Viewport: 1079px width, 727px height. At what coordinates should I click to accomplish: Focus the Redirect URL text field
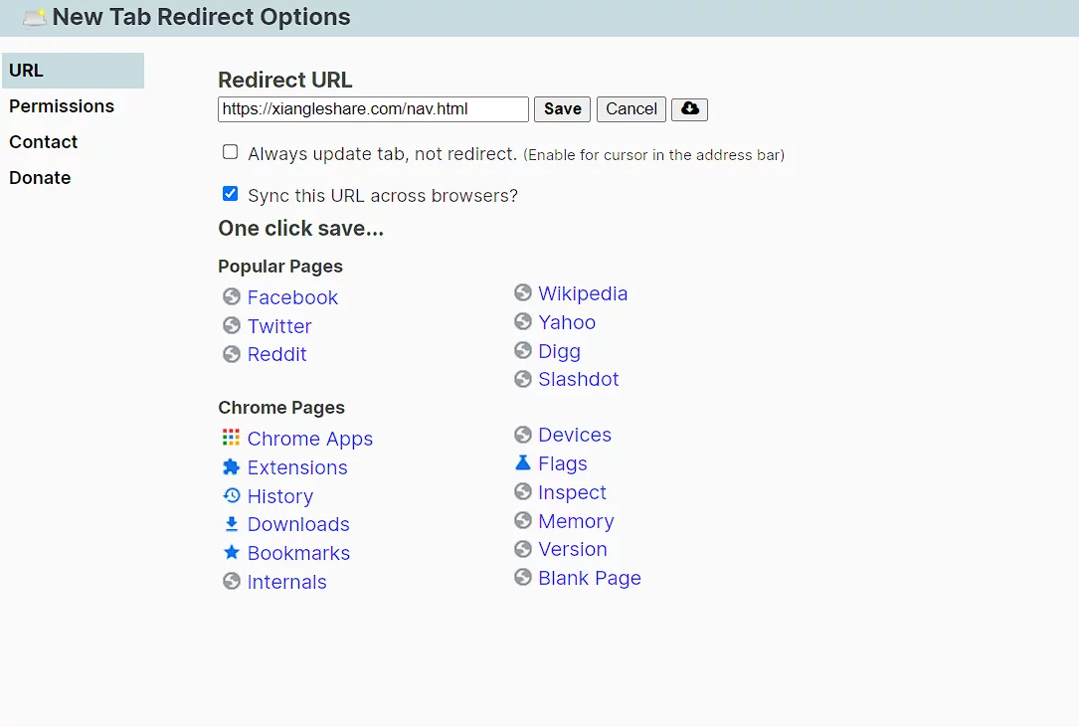click(373, 109)
